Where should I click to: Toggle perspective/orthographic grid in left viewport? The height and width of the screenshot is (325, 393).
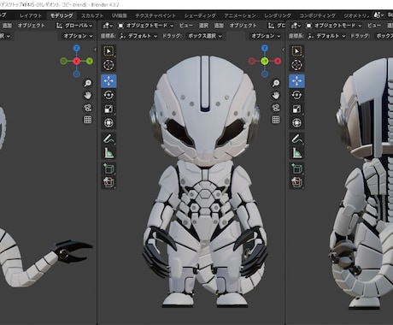(88, 120)
